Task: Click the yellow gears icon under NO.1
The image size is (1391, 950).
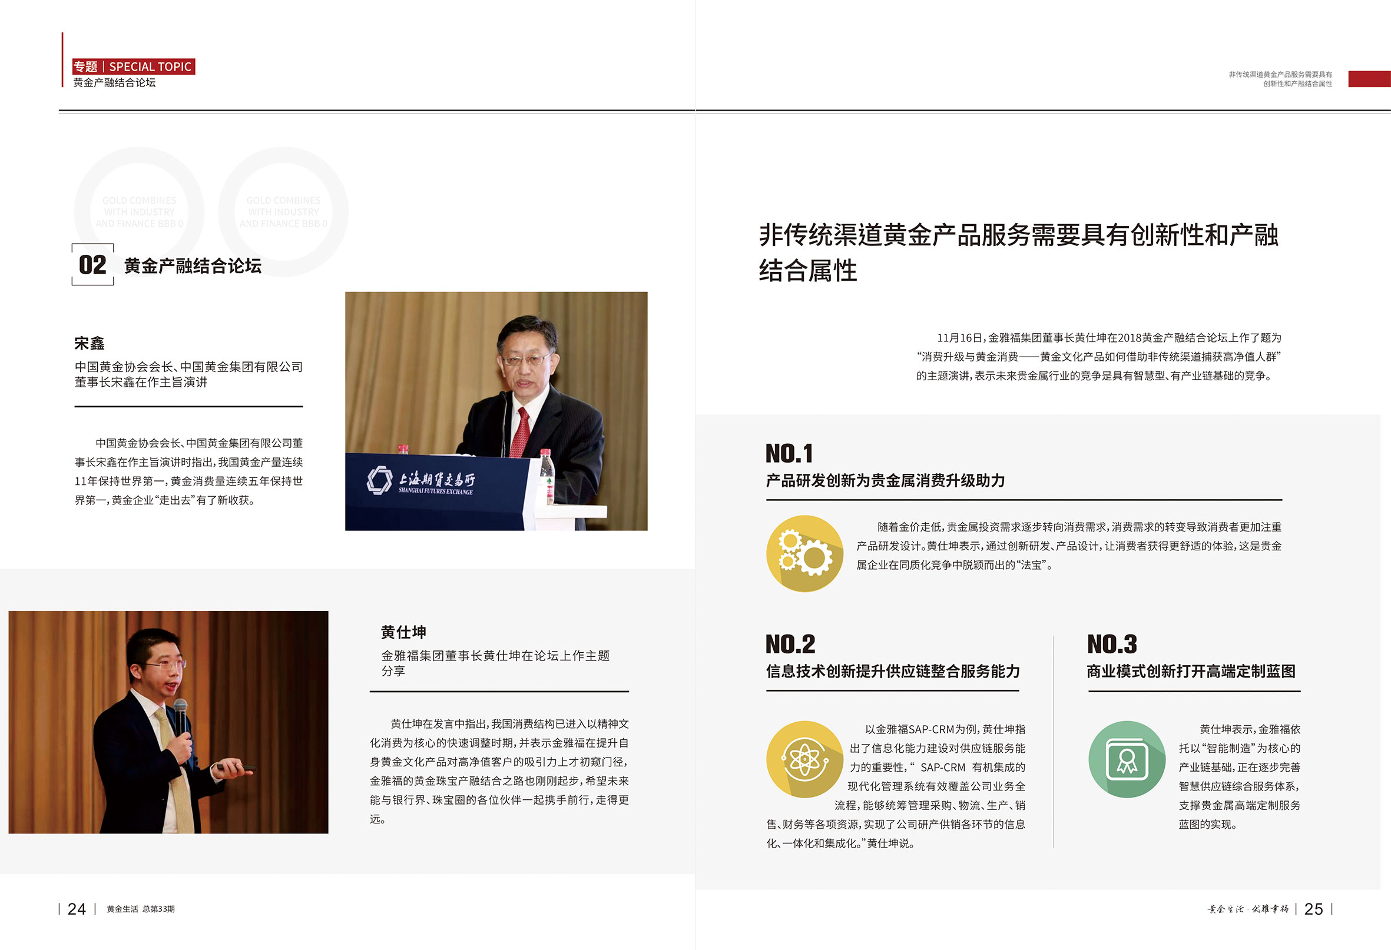Action: (805, 553)
